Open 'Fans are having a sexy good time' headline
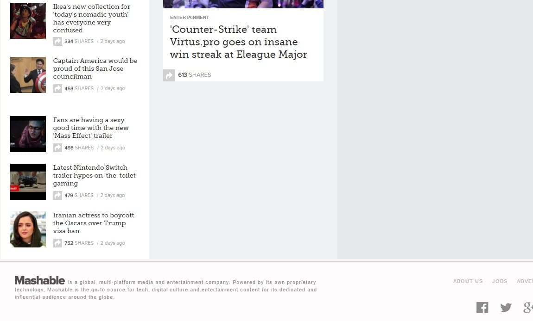Image resolution: width=533 pixels, height=321 pixels. pos(91,128)
